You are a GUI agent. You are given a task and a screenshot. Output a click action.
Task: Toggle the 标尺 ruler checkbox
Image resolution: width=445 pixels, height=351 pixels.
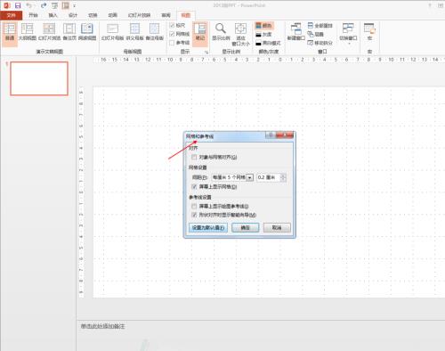[x=172, y=26]
